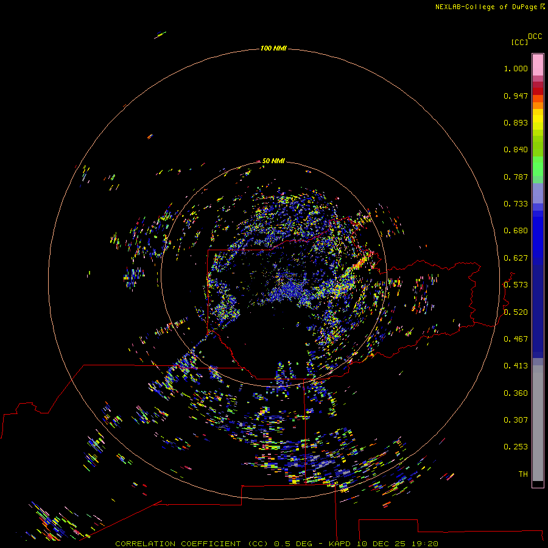This screenshot has width=548, height=548.
Task: Click the 50 NMI range ring label
Action: pyautogui.click(x=273, y=161)
